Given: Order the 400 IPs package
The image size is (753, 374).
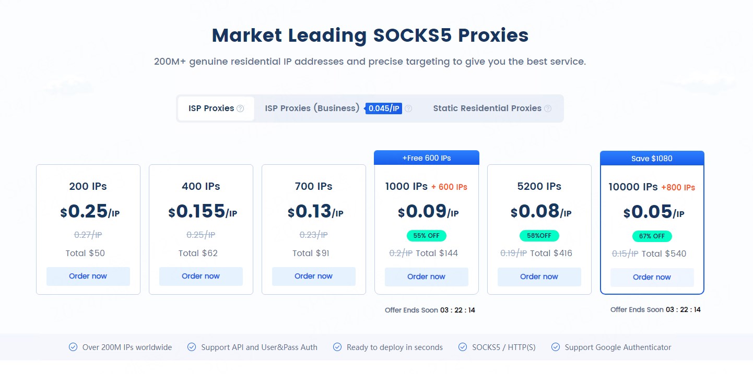Looking at the screenshot, I should (201, 276).
